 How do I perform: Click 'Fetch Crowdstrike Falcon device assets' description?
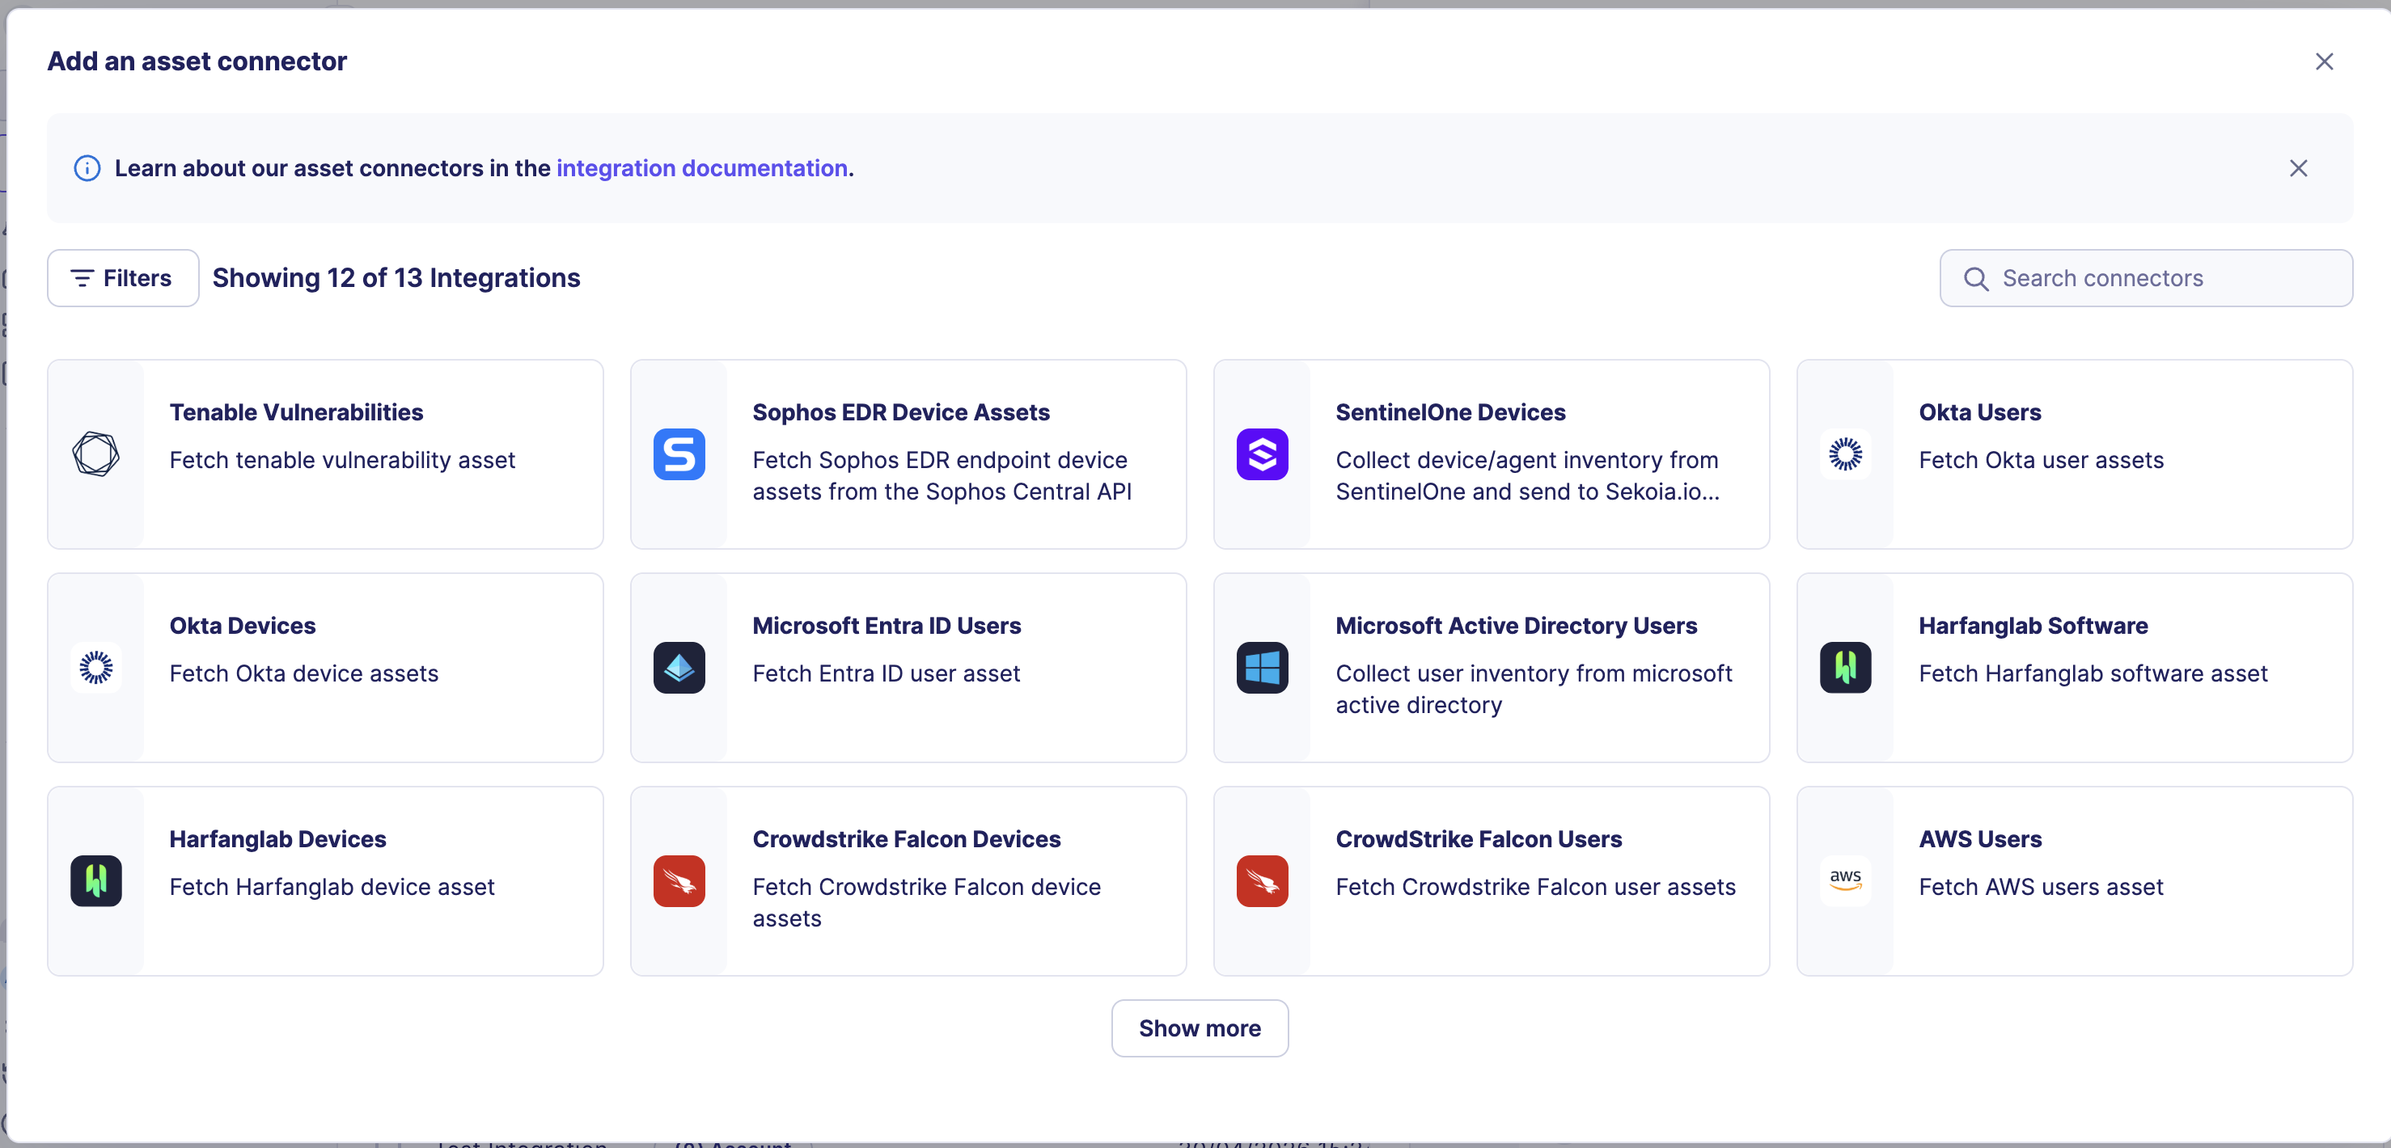pos(926,903)
